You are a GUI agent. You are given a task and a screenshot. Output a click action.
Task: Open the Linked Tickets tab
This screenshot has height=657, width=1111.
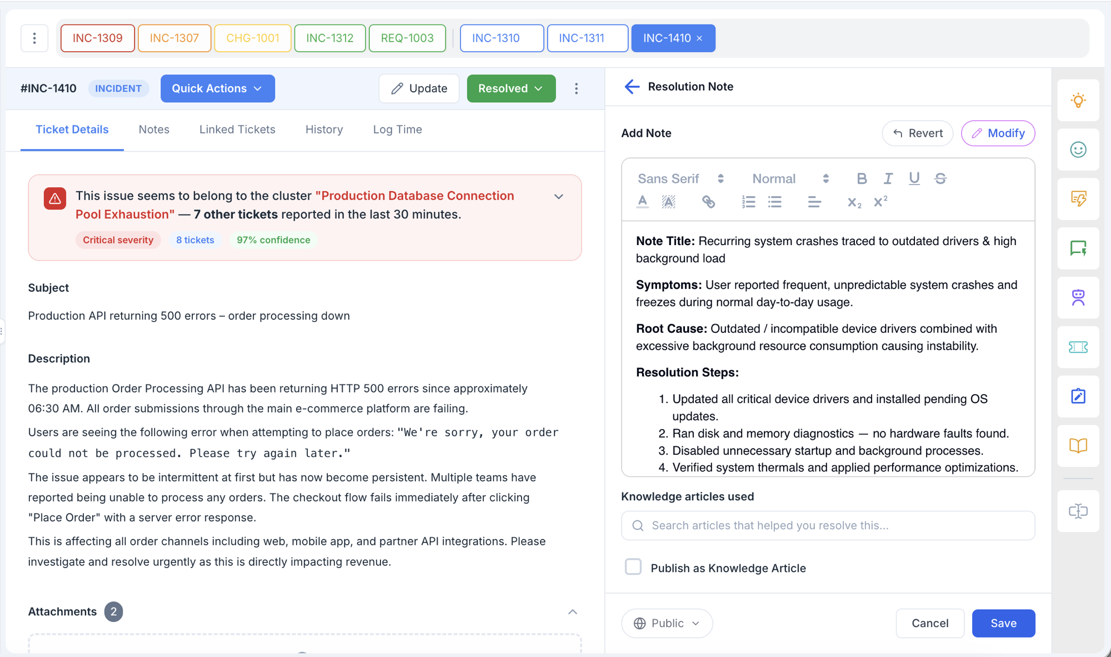(237, 130)
